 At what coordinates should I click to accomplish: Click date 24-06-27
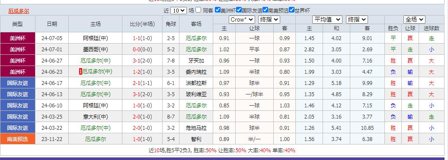pyautogui.click(x=52, y=61)
